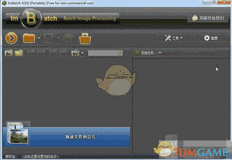Click the greyed move task down circle icon
Image resolution: width=232 pixels, height=160 pixels.
tap(194, 53)
